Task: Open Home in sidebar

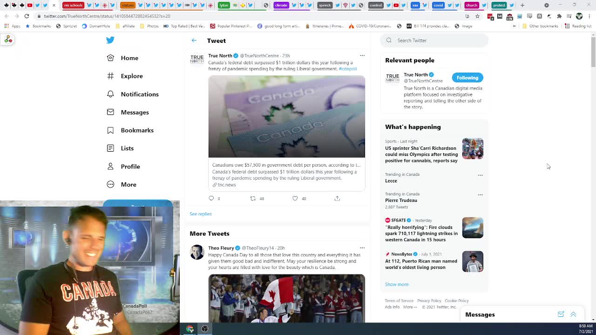Action: pos(123,58)
